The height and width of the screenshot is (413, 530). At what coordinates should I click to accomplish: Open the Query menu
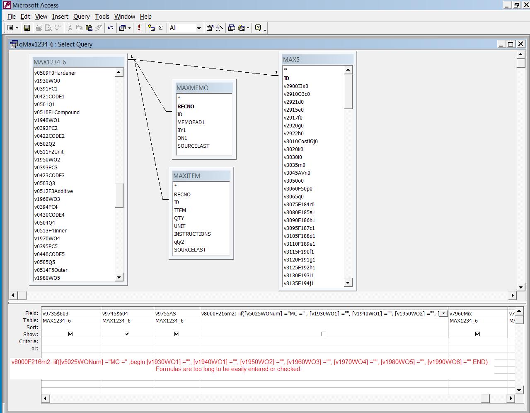pyautogui.click(x=82, y=17)
